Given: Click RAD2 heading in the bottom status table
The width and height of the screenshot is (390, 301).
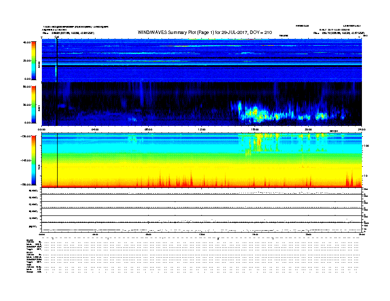Looking at the screenshot, I should (30, 240).
